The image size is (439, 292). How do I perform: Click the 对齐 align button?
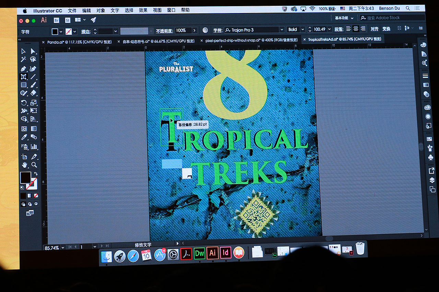(375, 29)
